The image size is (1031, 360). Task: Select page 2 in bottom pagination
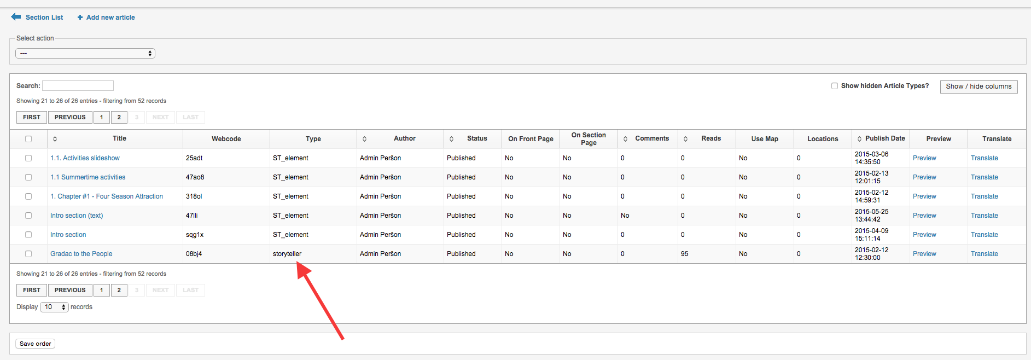pyautogui.click(x=119, y=290)
